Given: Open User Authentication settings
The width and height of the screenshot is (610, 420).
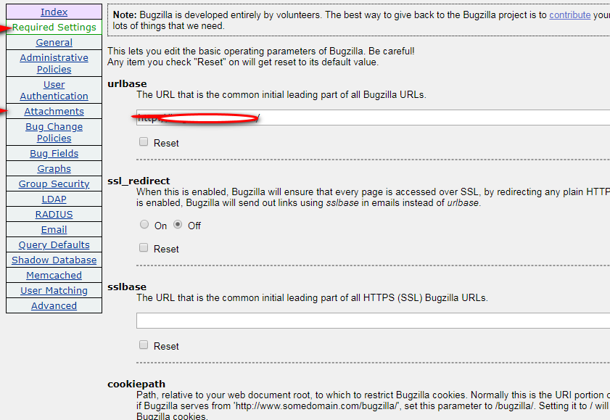Looking at the screenshot, I should [x=54, y=90].
